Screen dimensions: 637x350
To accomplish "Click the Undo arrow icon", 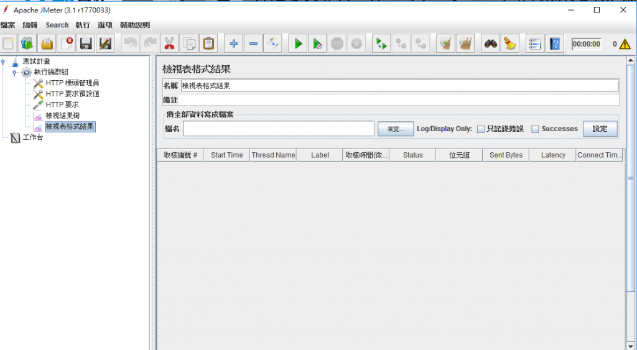I will (131, 44).
